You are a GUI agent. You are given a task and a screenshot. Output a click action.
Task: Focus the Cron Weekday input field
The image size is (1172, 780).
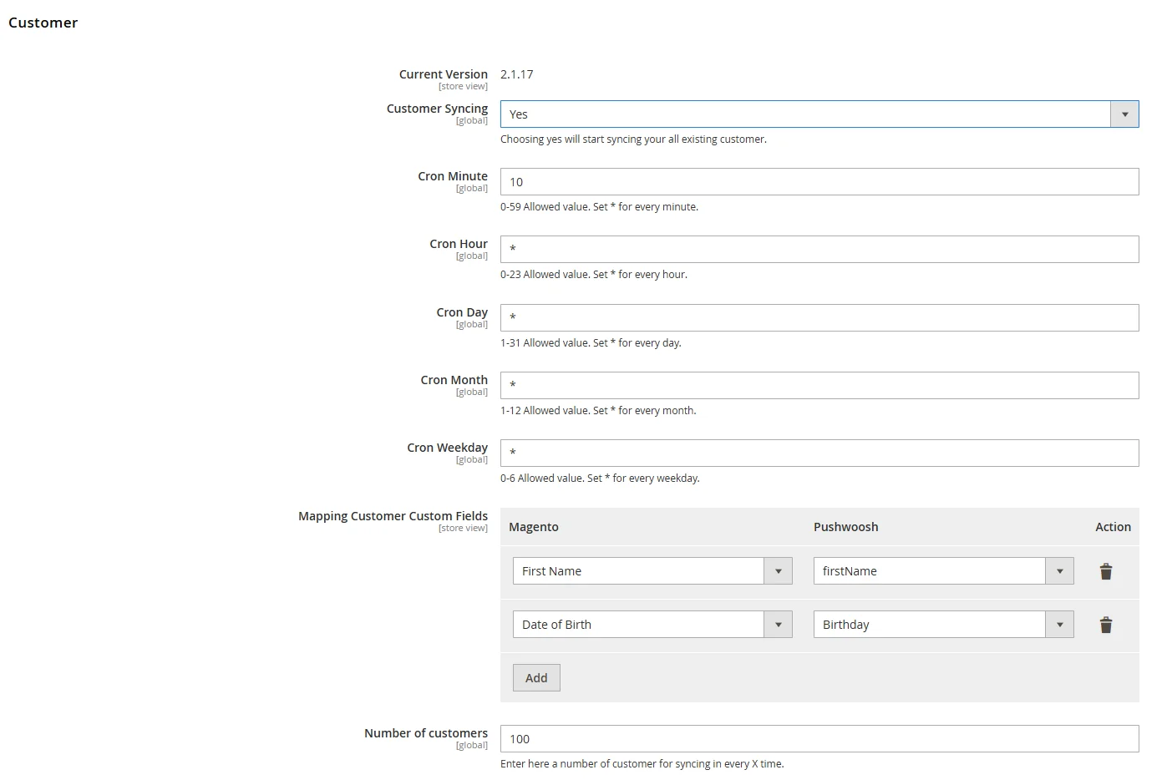coord(819,453)
